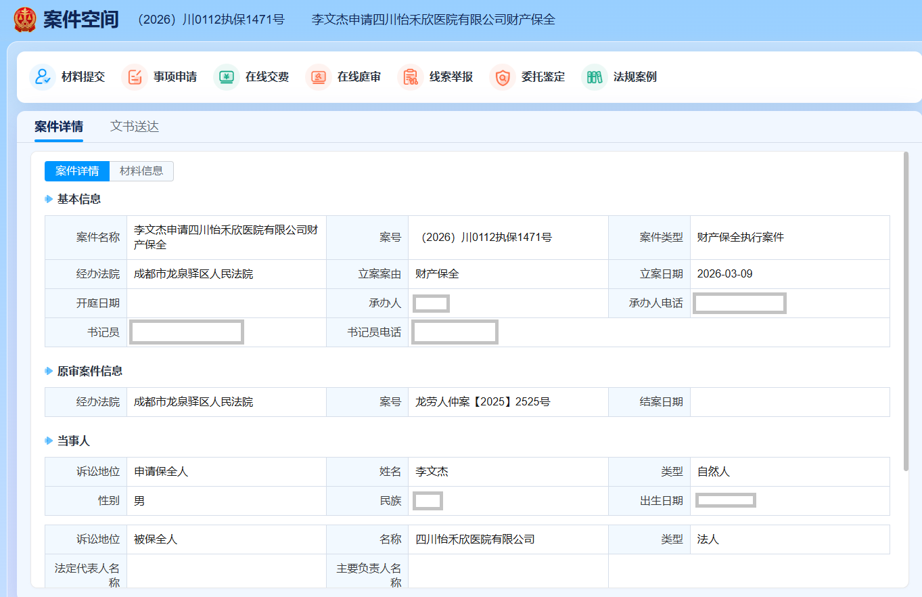Image resolution: width=922 pixels, height=597 pixels.
Task: Click the case number cell (2026)川0112执保1471号
Action: (x=484, y=238)
